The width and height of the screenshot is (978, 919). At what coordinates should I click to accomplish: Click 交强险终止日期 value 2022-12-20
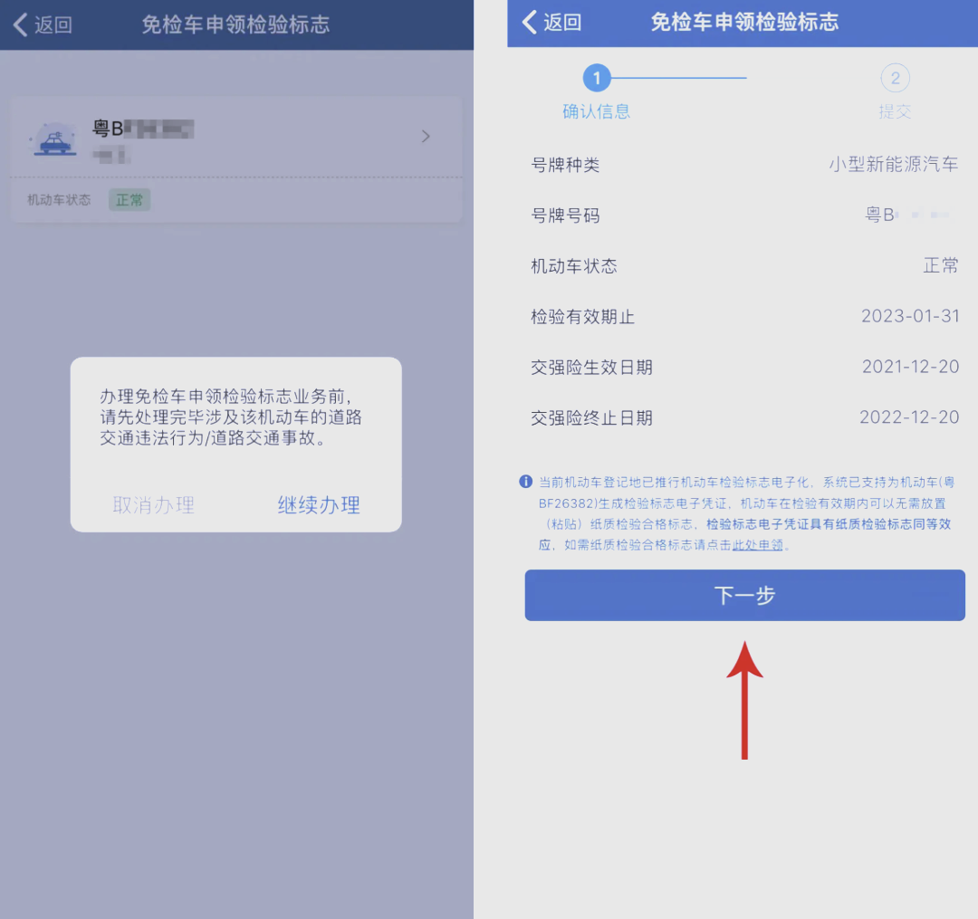(909, 417)
